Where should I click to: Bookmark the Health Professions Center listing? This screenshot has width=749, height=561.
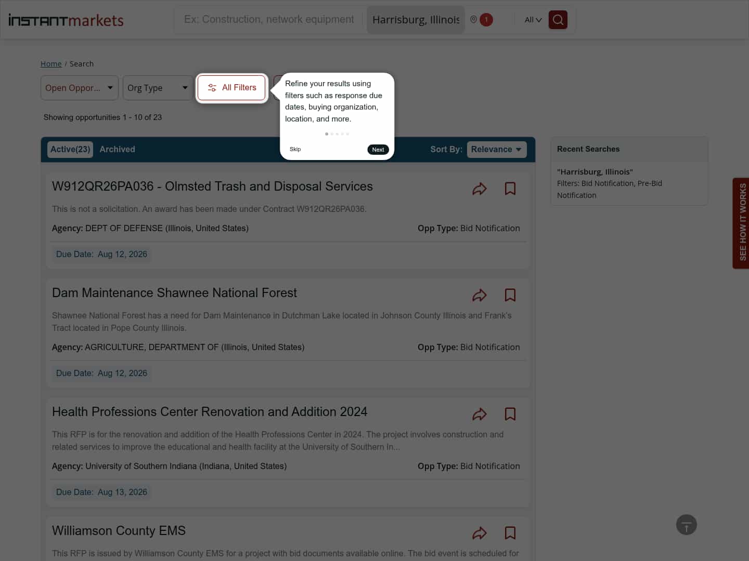tap(510, 414)
